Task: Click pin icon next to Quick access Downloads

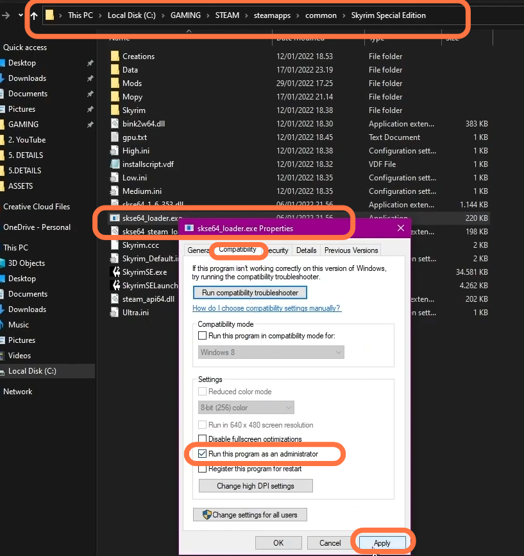Action: pos(90,78)
